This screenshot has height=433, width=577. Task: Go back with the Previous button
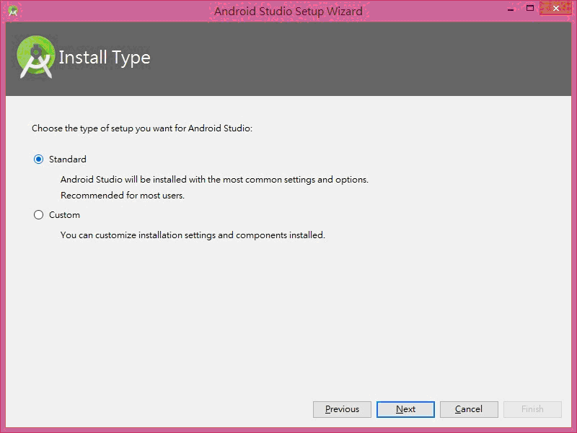tap(342, 409)
